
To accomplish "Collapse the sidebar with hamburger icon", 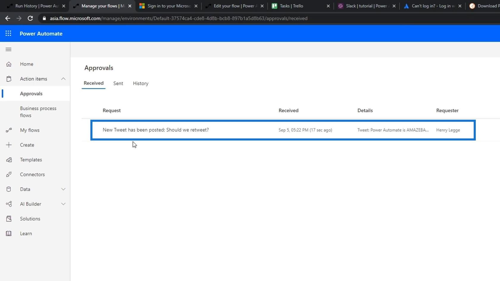I will tap(8, 49).
